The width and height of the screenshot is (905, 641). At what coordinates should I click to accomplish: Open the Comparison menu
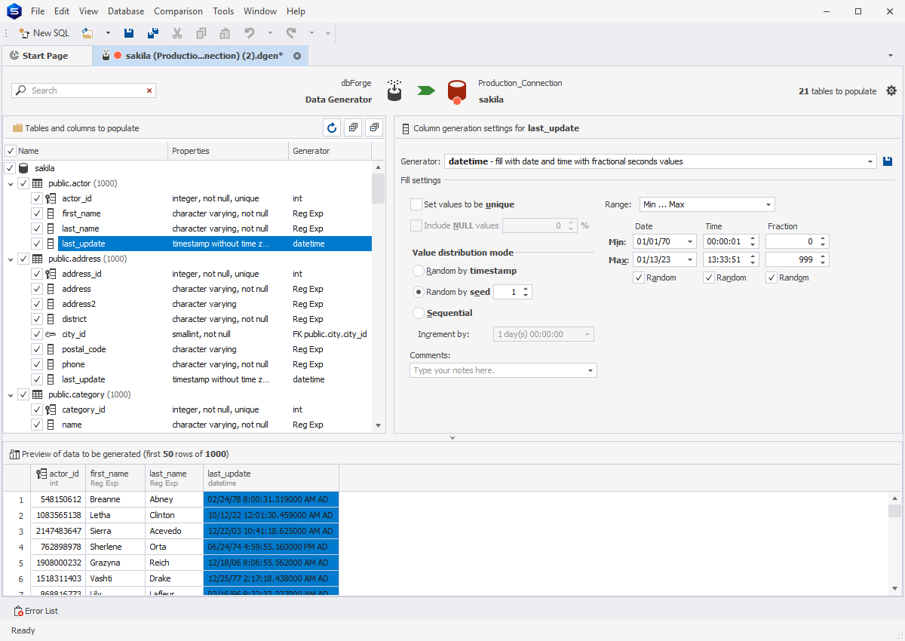click(178, 11)
